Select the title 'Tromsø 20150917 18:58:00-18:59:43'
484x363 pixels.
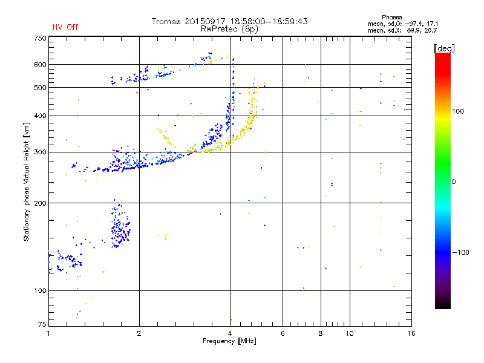pyautogui.click(x=229, y=21)
